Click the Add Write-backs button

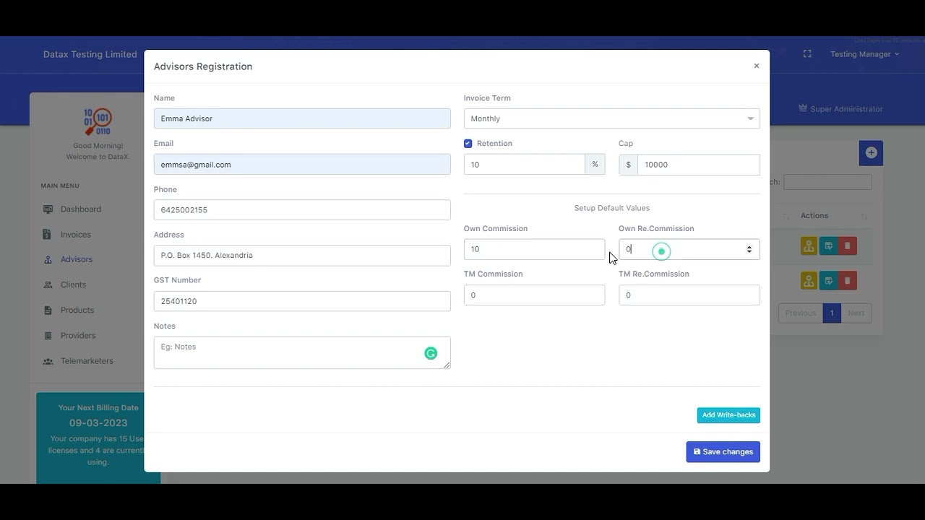728,415
